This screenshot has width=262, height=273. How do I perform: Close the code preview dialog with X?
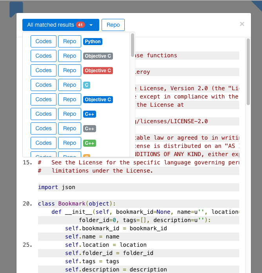[x=242, y=24]
